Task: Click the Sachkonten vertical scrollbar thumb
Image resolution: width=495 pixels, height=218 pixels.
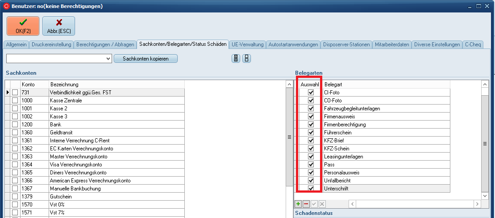Action: tap(289, 137)
